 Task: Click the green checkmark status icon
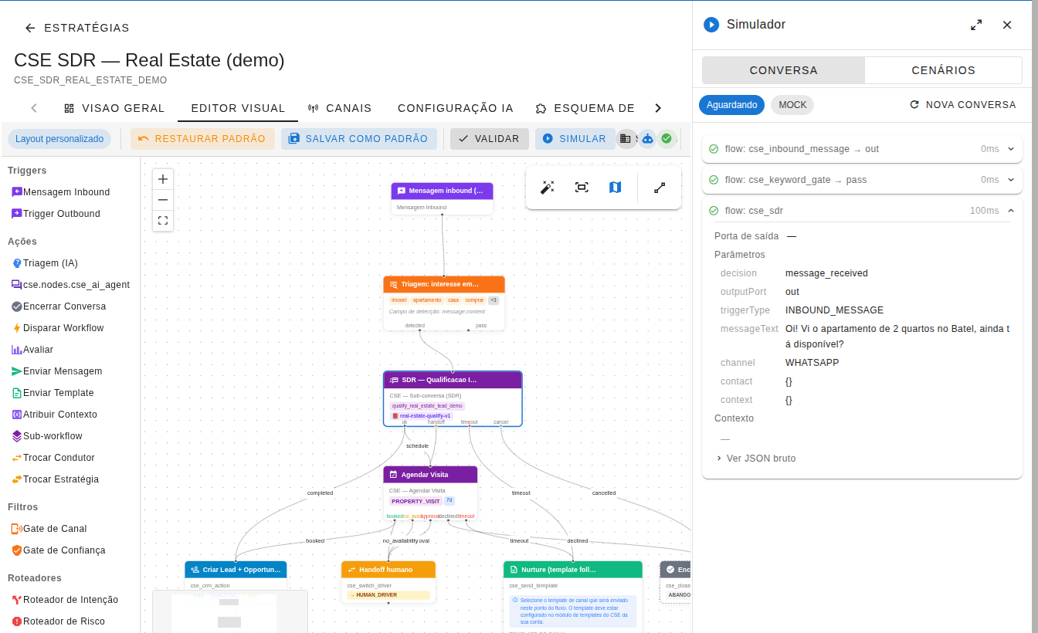(x=667, y=139)
